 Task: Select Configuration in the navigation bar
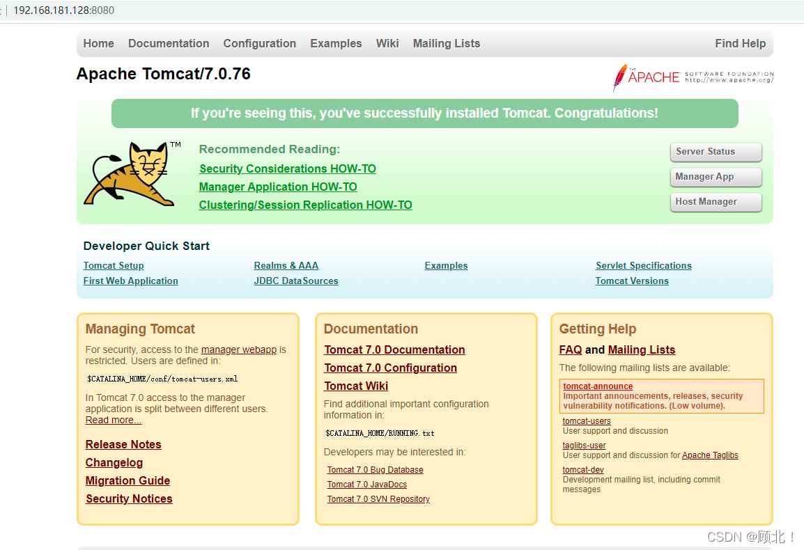point(259,43)
